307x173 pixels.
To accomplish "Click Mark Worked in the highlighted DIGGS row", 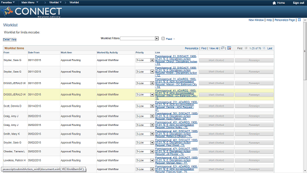I will 216,95.
